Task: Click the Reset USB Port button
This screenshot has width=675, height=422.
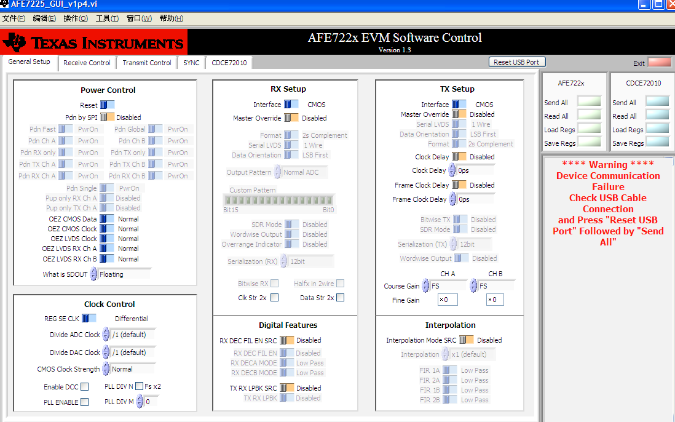Action: click(x=517, y=62)
